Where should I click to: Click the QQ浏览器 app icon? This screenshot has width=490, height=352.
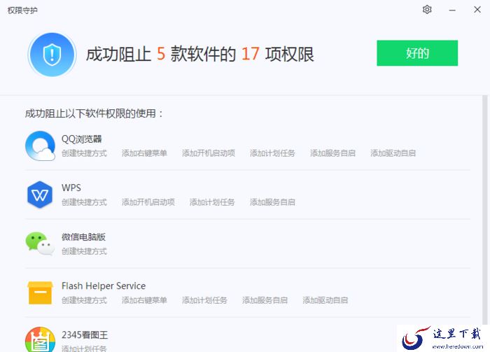click(40, 146)
